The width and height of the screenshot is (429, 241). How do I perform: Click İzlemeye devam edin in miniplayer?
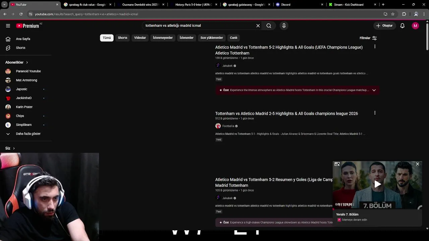[x=354, y=220]
